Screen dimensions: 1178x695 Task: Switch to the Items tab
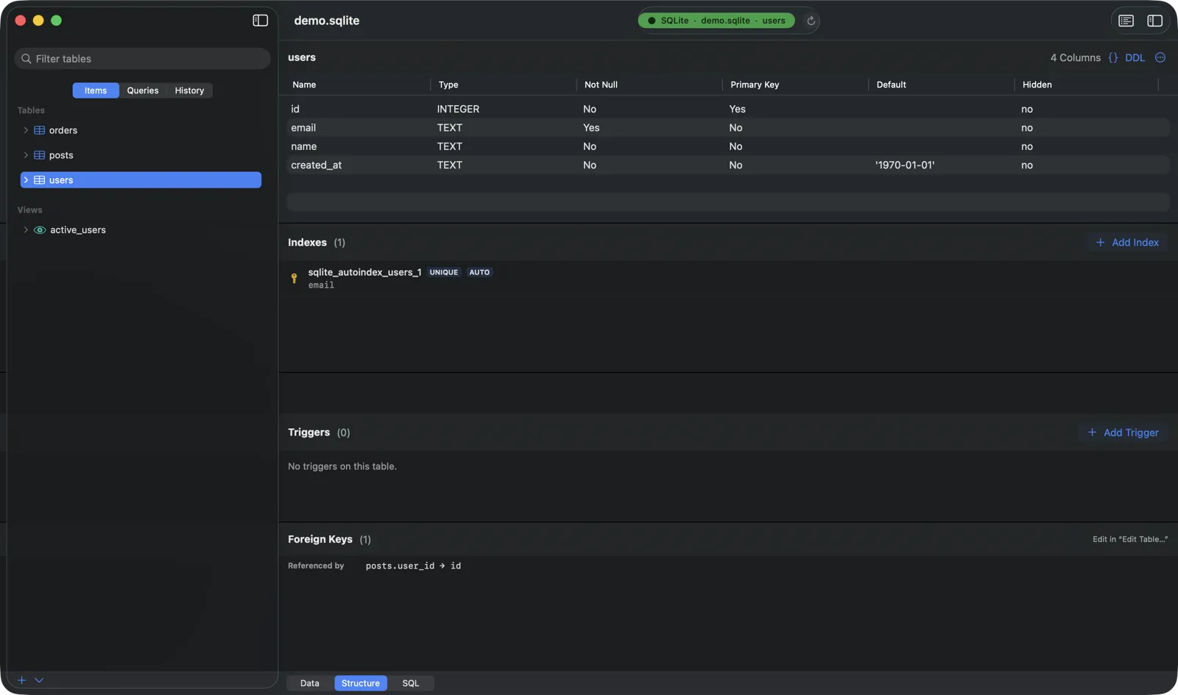click(96, 90)
